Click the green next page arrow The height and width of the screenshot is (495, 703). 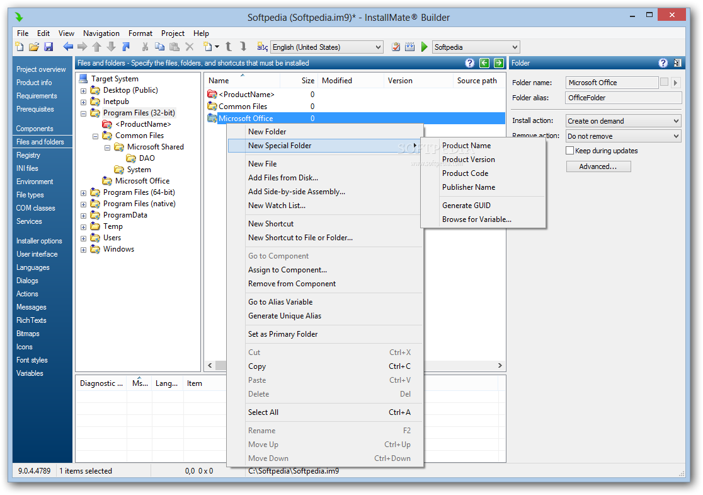pos(498,63)
